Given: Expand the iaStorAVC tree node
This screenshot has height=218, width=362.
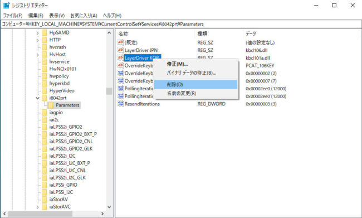Looking at the screenshot, I should coord(38,207).
